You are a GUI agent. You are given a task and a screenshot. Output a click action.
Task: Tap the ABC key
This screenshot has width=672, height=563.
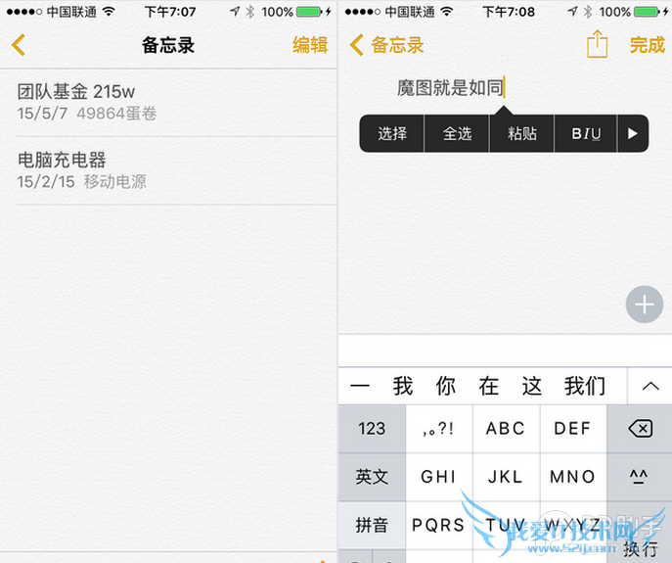click(x=506, y=428)
